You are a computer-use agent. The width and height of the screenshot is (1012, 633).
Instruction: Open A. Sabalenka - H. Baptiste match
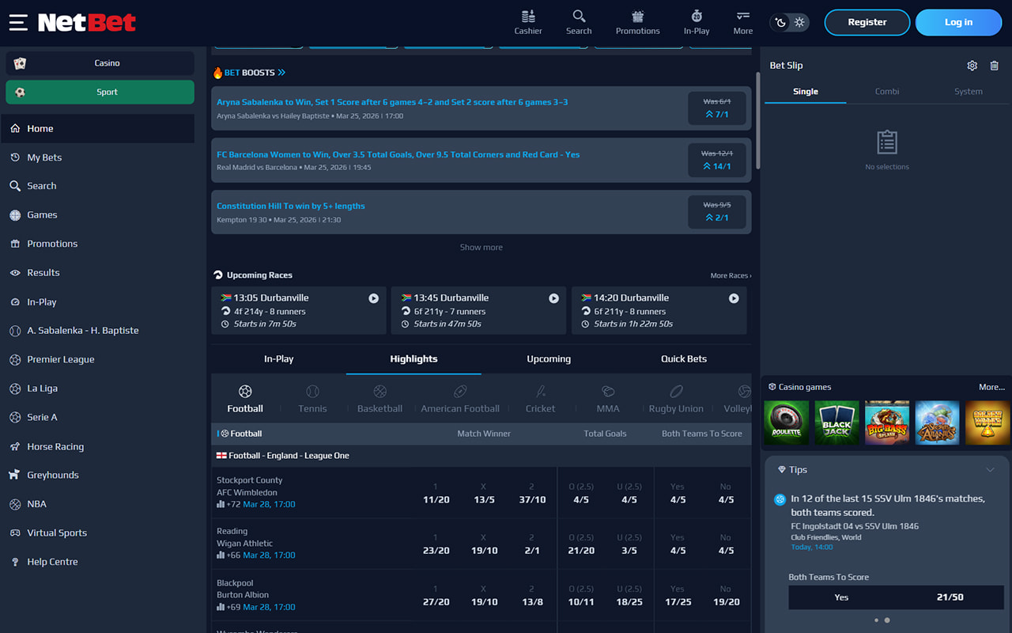tap(97, 330)
